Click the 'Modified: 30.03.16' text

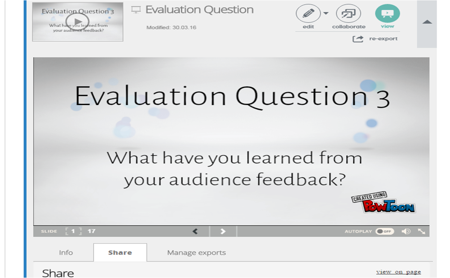point(171,28)
